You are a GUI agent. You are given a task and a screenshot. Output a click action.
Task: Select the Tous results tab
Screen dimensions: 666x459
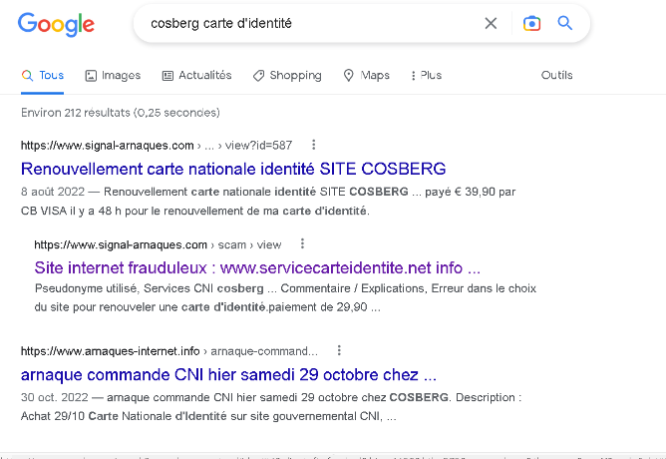pyautogui.click(x=43, y=76)
